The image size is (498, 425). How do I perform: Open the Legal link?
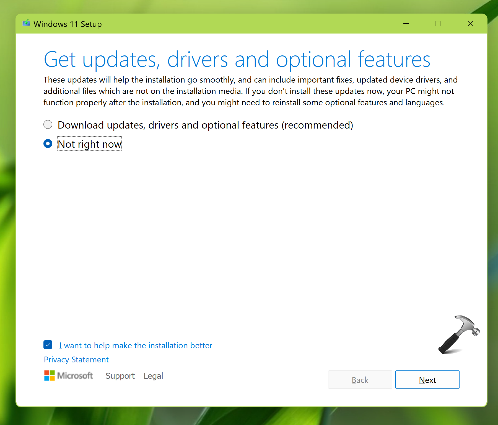pos(153,376)
